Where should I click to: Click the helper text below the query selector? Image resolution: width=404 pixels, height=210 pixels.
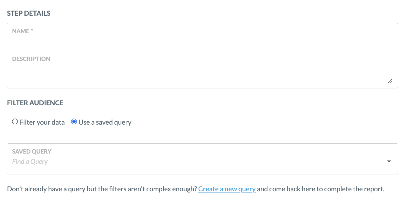(103, 189)
